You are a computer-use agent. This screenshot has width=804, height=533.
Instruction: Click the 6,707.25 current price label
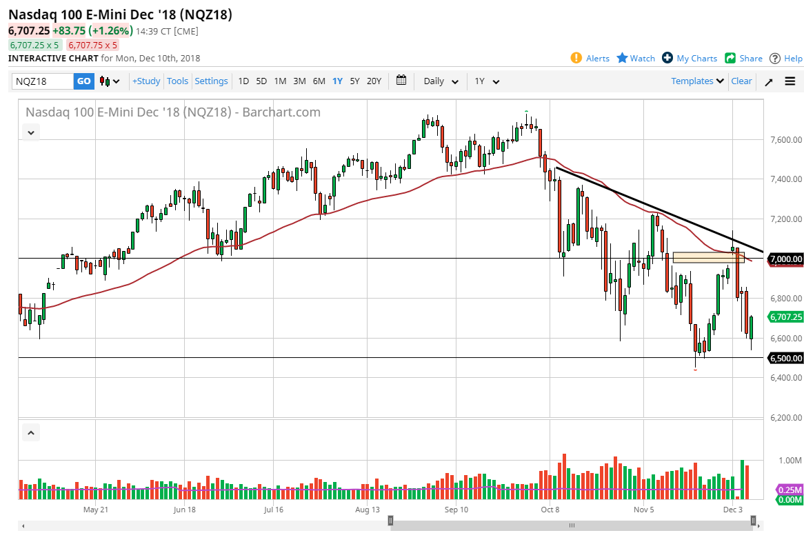click(x=785, y=316)
